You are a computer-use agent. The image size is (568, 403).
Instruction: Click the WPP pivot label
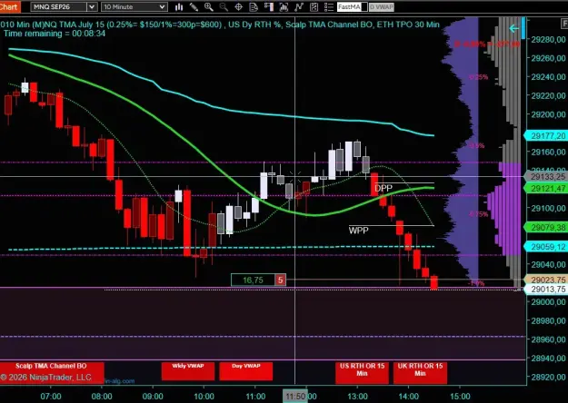coord(359,231)
